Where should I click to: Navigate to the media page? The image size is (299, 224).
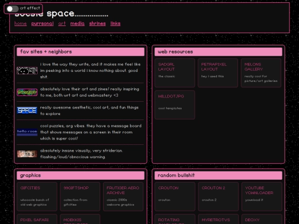[x=78, y=24]
